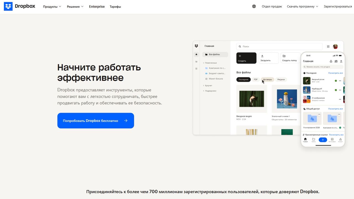
Task: Open the Продукты dropdown menu
Action: point(52,7)
